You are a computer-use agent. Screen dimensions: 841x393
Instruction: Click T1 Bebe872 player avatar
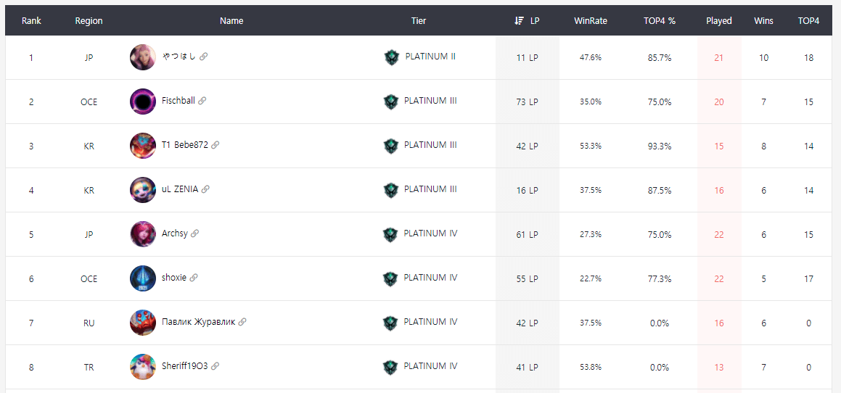[x=143, y=146]
